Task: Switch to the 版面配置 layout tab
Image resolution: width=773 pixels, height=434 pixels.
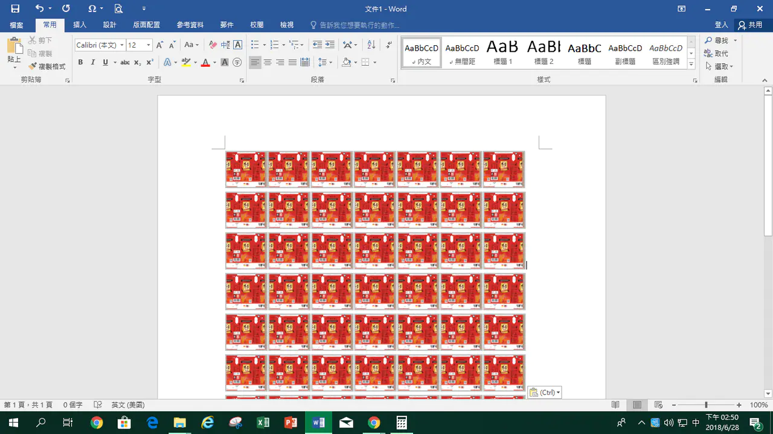Action: [147, 25]
